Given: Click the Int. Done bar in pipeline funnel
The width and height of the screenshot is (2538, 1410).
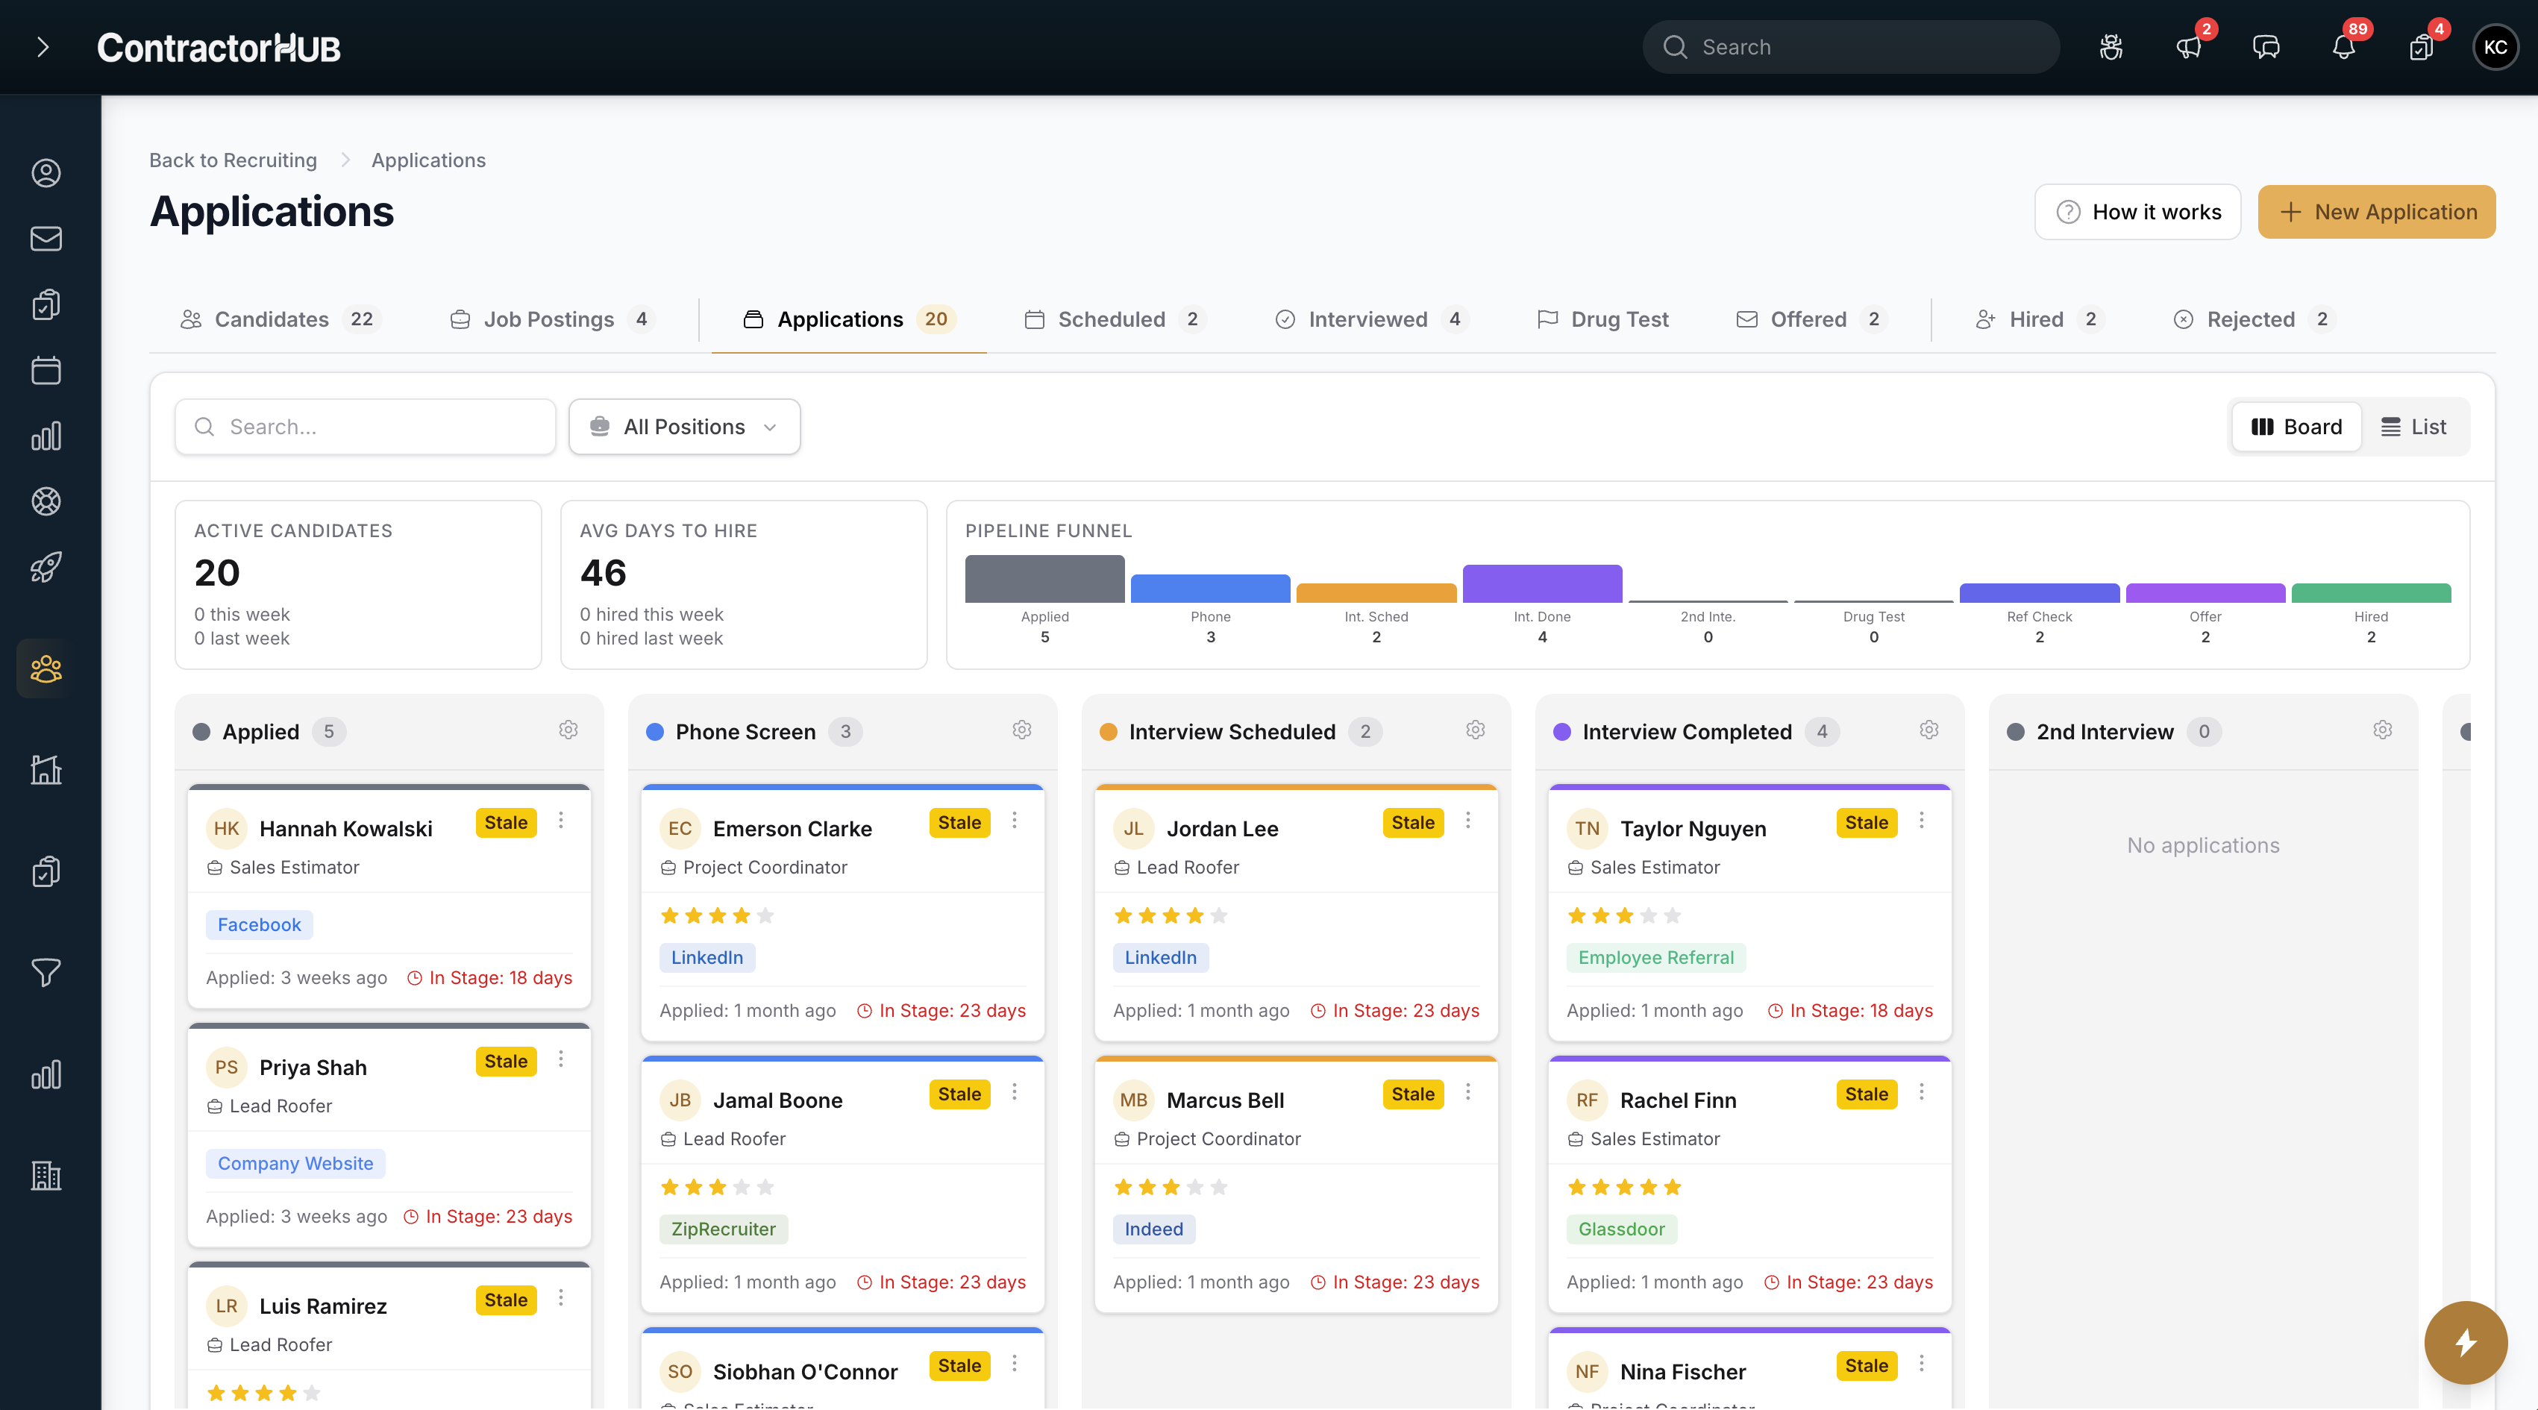Looking at the screenshot, I should (1542, 583).
